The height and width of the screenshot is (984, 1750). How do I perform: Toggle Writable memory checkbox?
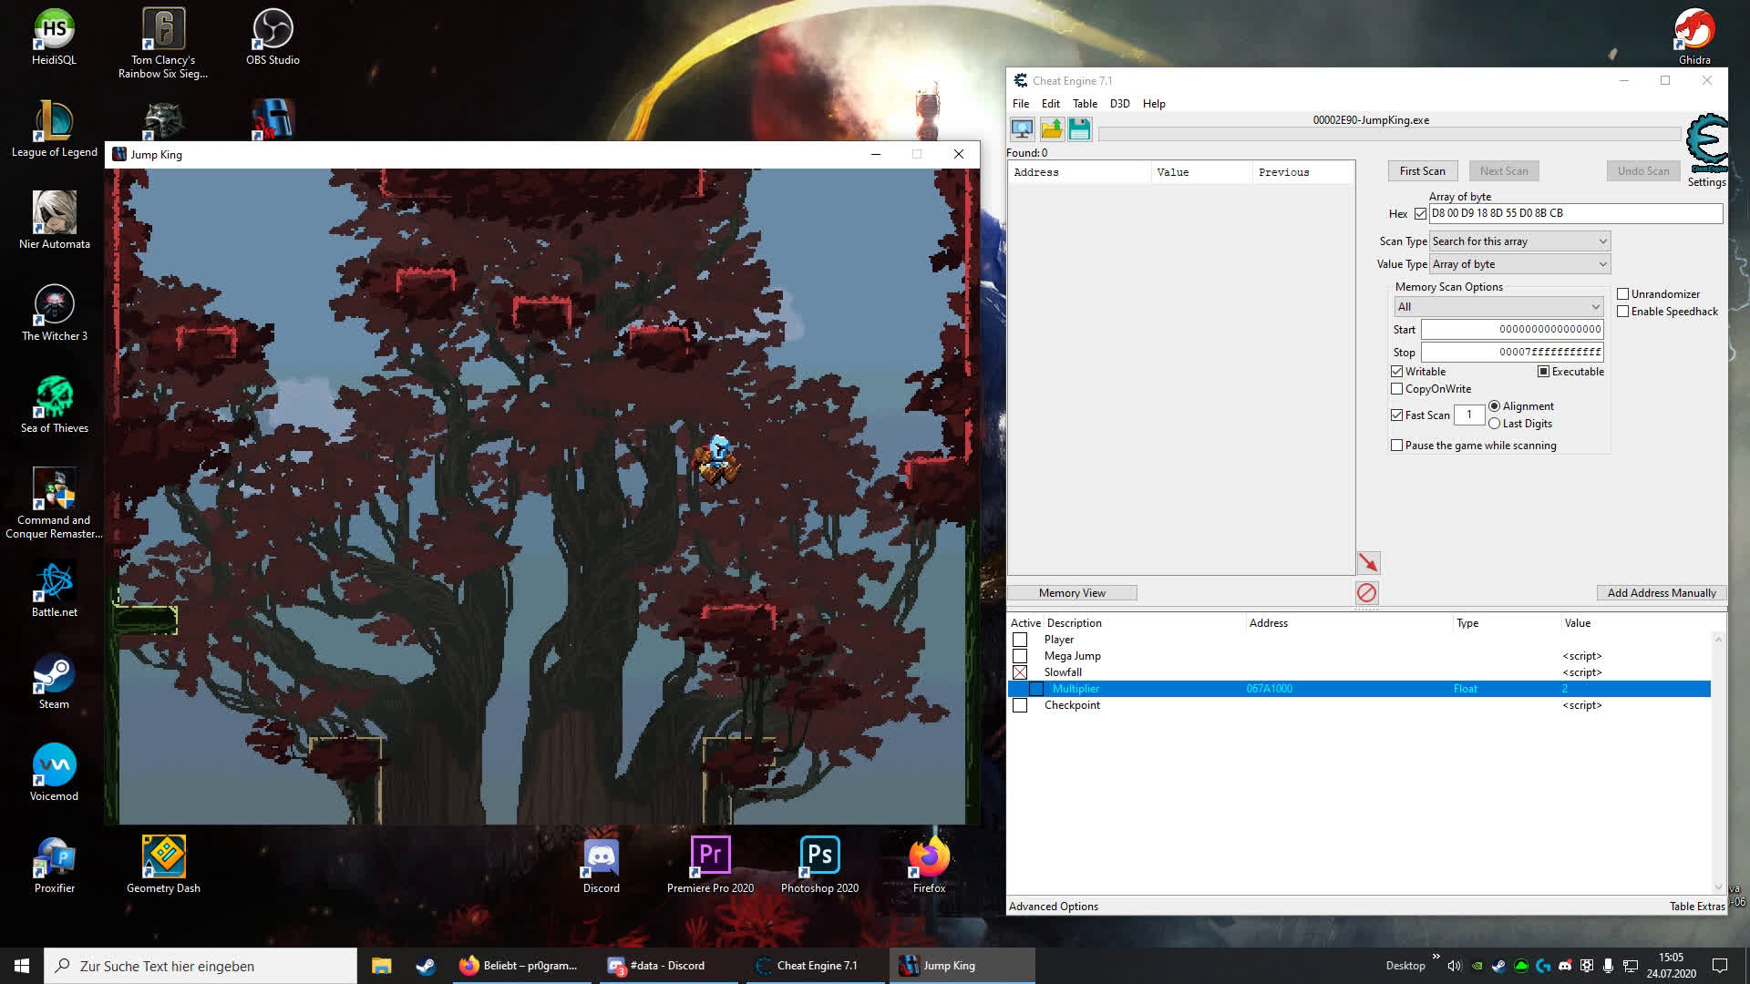(x=1396, y=372)
